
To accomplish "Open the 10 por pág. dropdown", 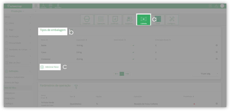I will click(206, 74).
